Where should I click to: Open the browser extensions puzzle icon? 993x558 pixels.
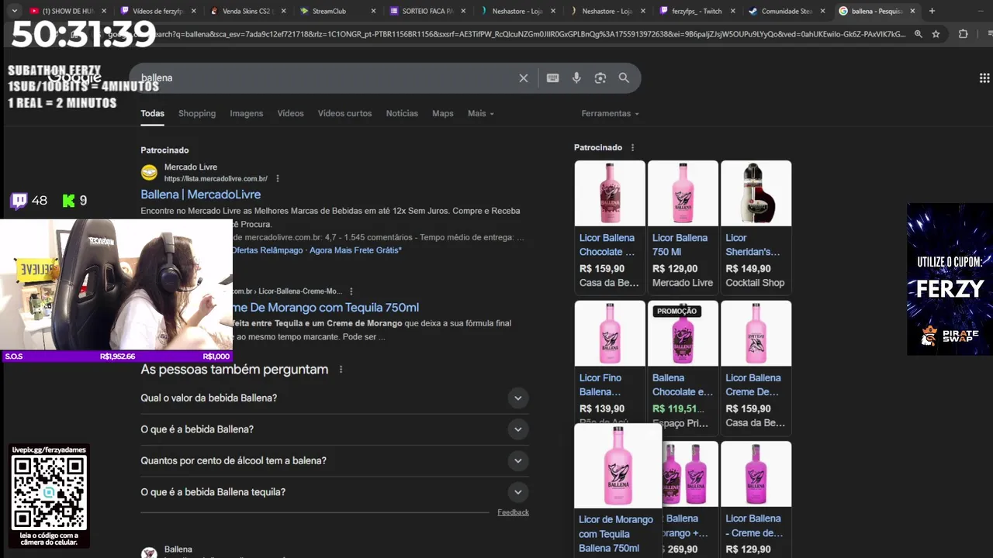[964, 34]
